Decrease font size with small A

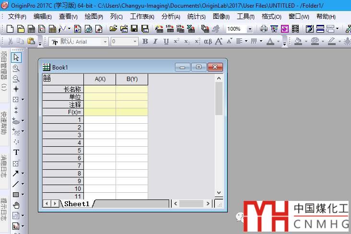tap(229, 41)
